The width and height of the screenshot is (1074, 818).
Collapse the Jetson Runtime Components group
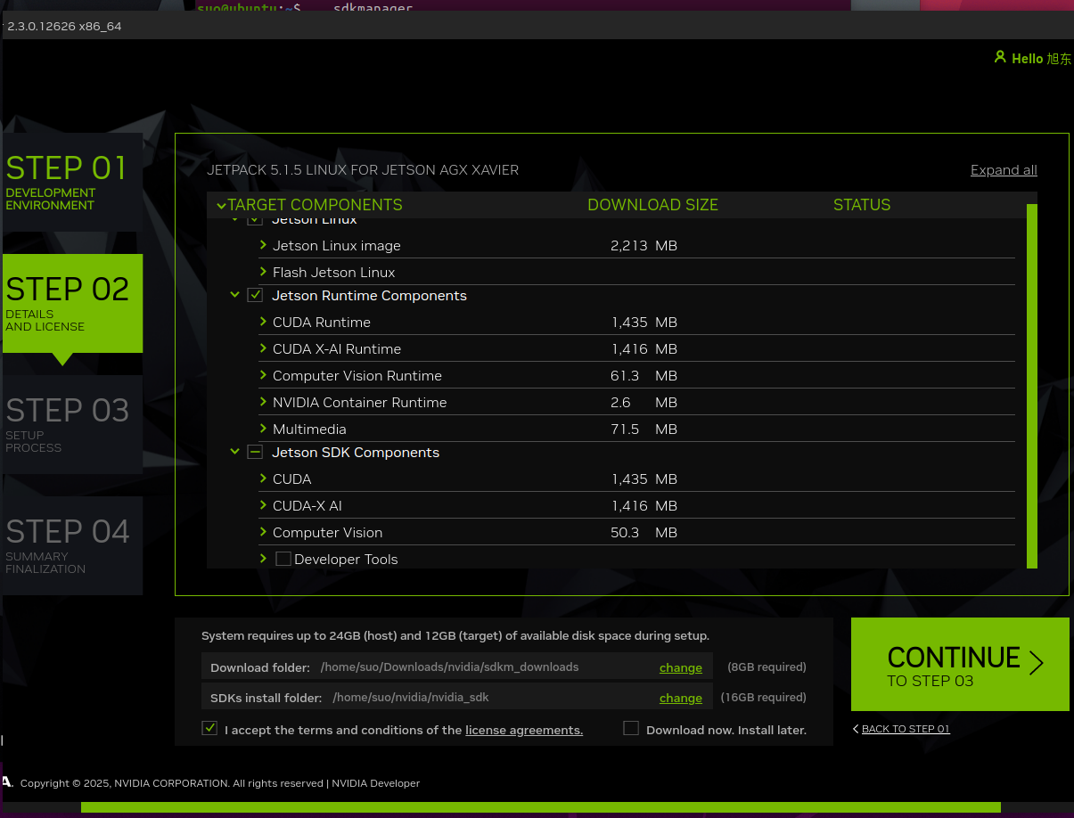(x=235, y=294)
